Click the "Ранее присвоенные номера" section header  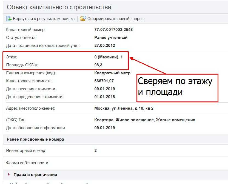35,139
